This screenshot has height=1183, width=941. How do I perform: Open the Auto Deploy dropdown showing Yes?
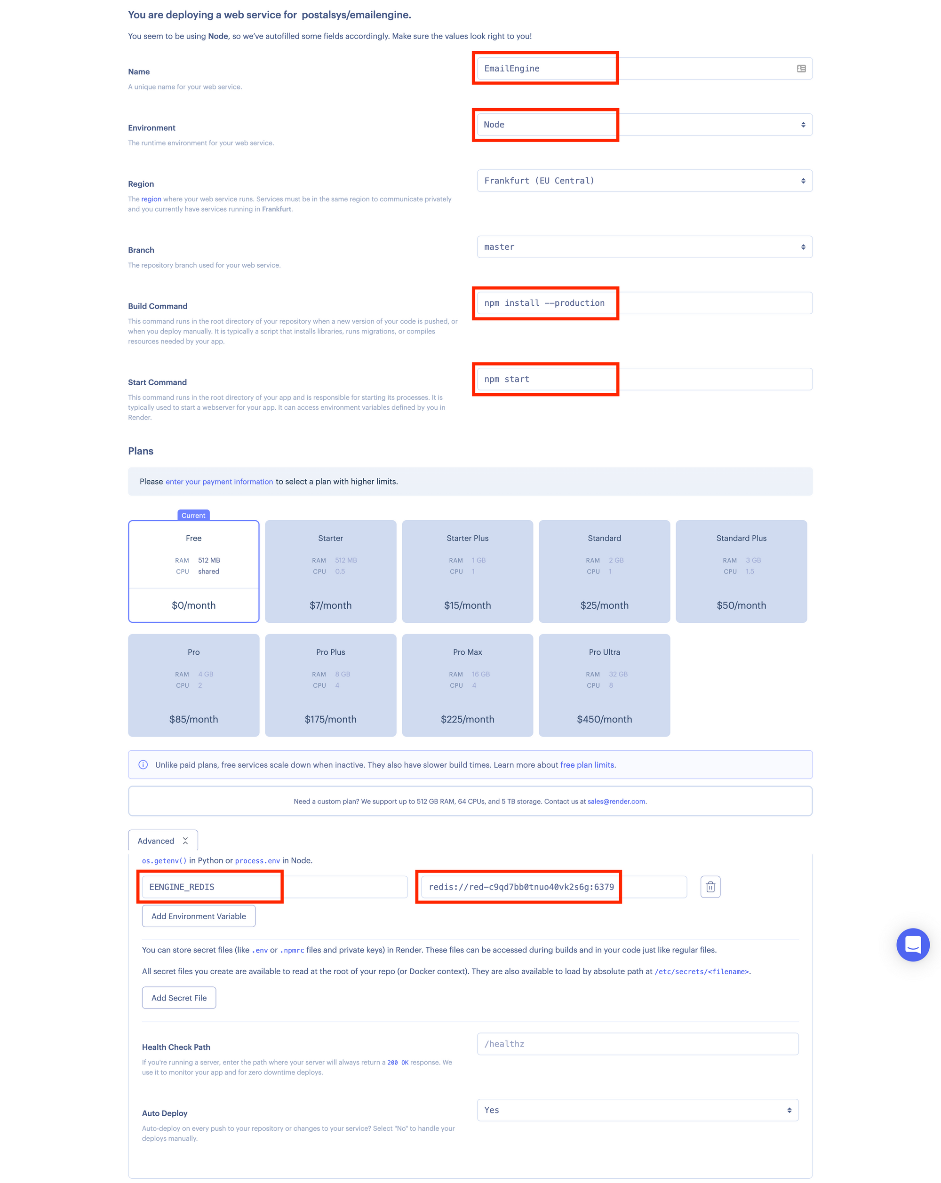click(x=638, y=1110)
